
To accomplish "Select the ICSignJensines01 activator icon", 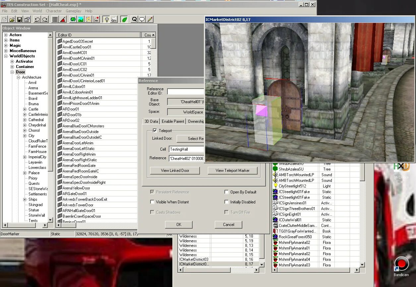I will [275, 203].
